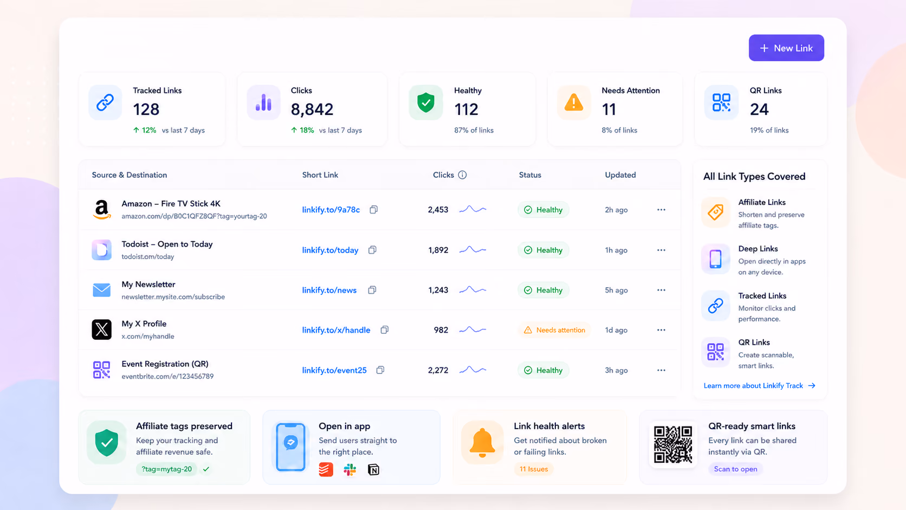This screenshot has width=906, height=510.
Task: Open the linkify.to/today link
Action: [x=330, y=250]
